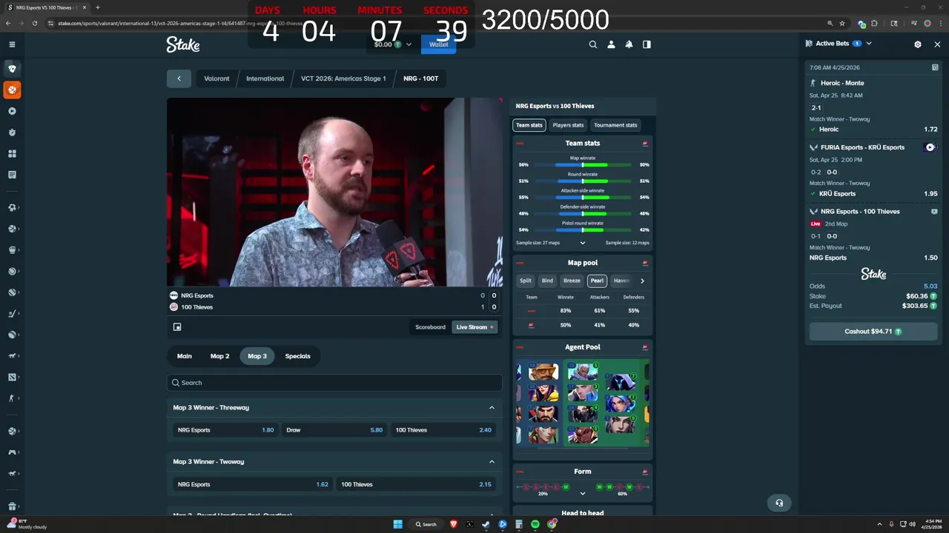Go back with the arrow button

coord(179,78)
